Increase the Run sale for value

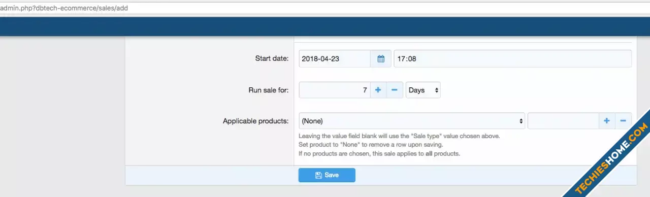[x=378, y=90]
